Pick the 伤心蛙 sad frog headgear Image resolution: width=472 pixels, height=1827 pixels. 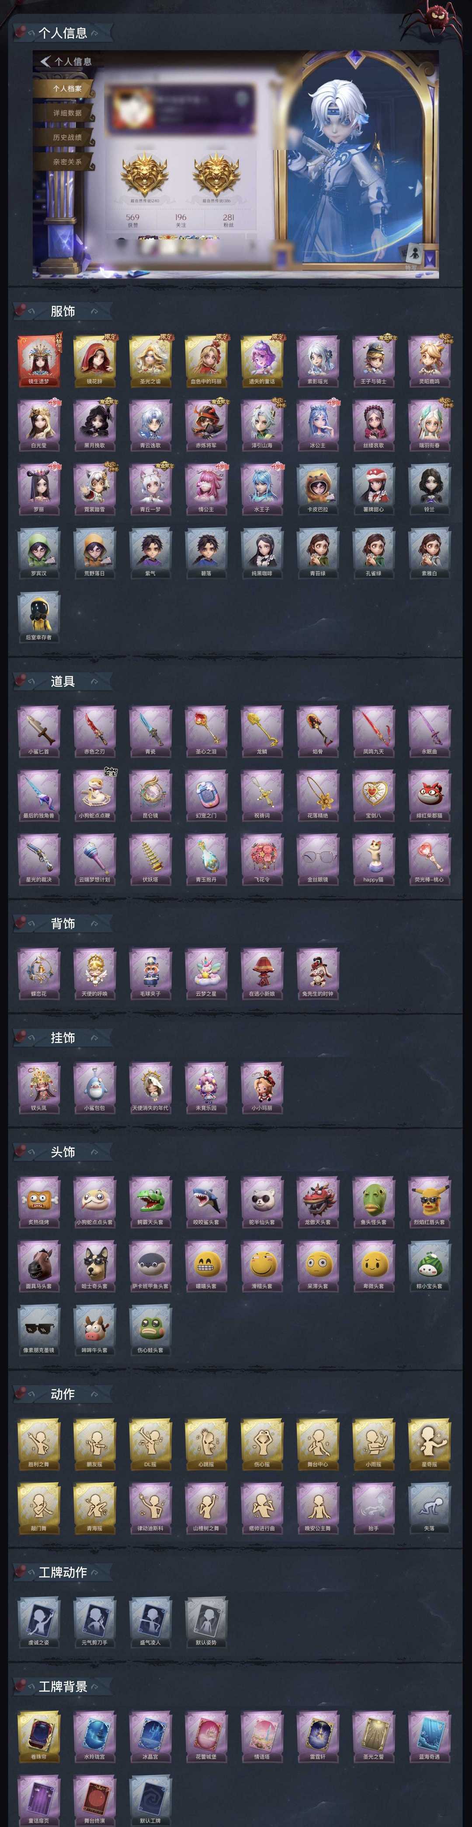(x=150, y=1329)
